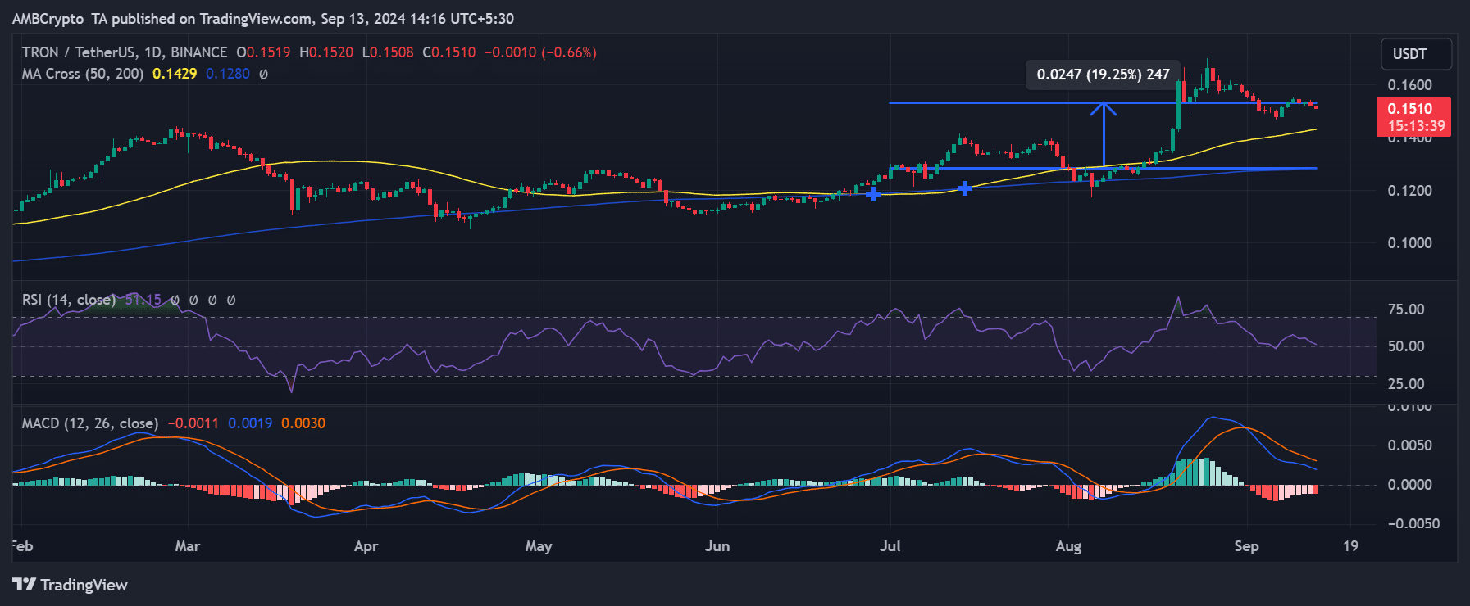Click the blue 0.1280 MA 200 value
Screen dimensions: 1470x606
click(x=228, y=74)
